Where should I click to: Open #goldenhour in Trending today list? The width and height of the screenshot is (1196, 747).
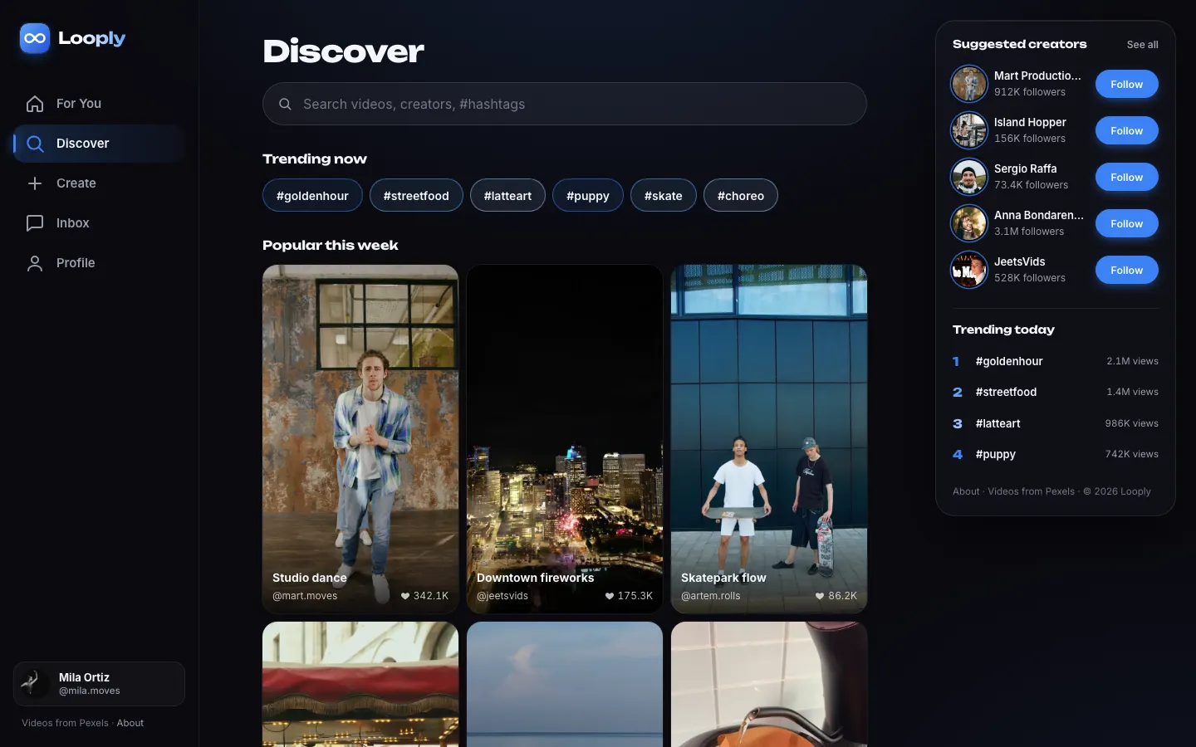tap(1056, 361)
